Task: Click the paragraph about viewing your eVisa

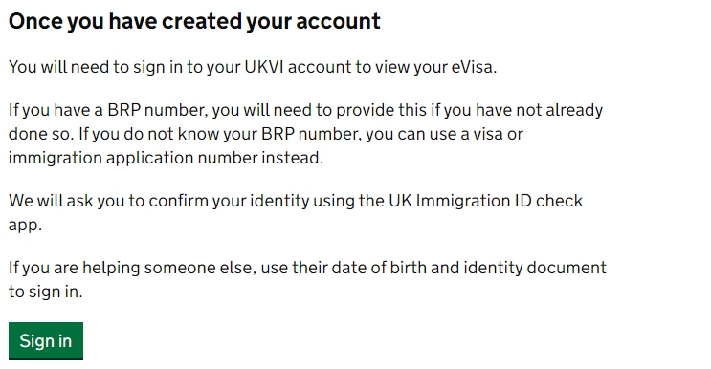Action: tap(253, 67)
